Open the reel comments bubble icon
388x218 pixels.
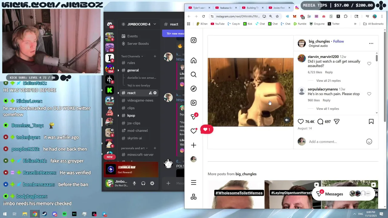pyautogui.click(x=320, y=121)
